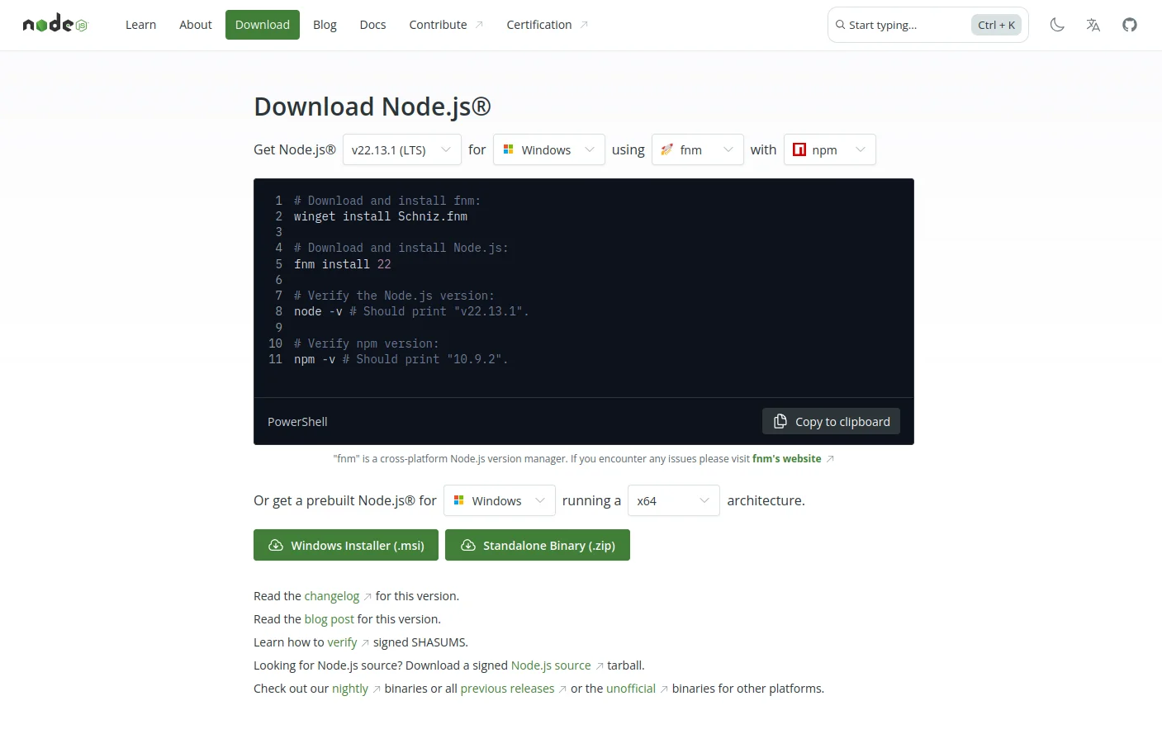
Task: Open the Docs navigation item
Action: coord(372,25)
